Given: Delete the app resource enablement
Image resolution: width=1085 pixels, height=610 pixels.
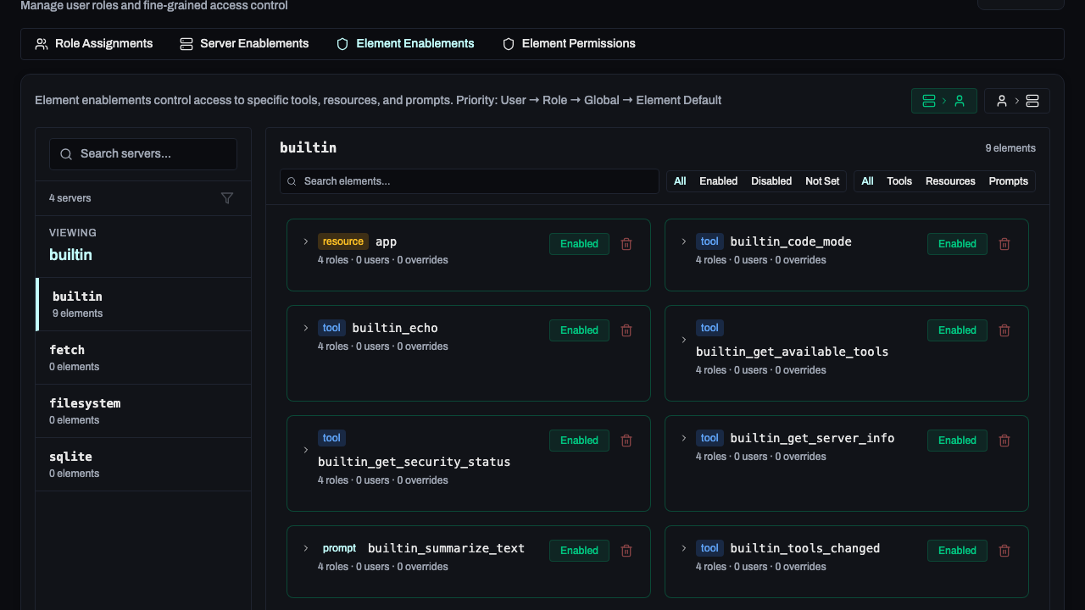Looking at the screenshot, I should (626, 244).
